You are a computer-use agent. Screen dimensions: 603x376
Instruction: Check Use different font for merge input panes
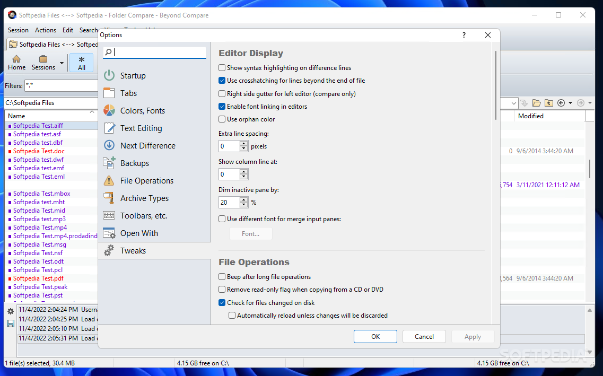[222, 218]
